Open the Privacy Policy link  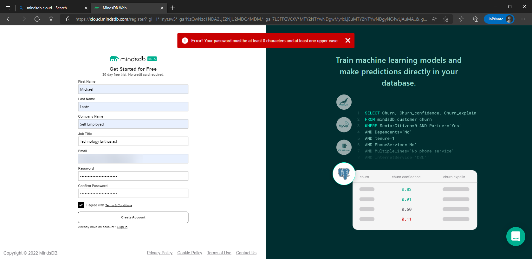click(160, 253)
